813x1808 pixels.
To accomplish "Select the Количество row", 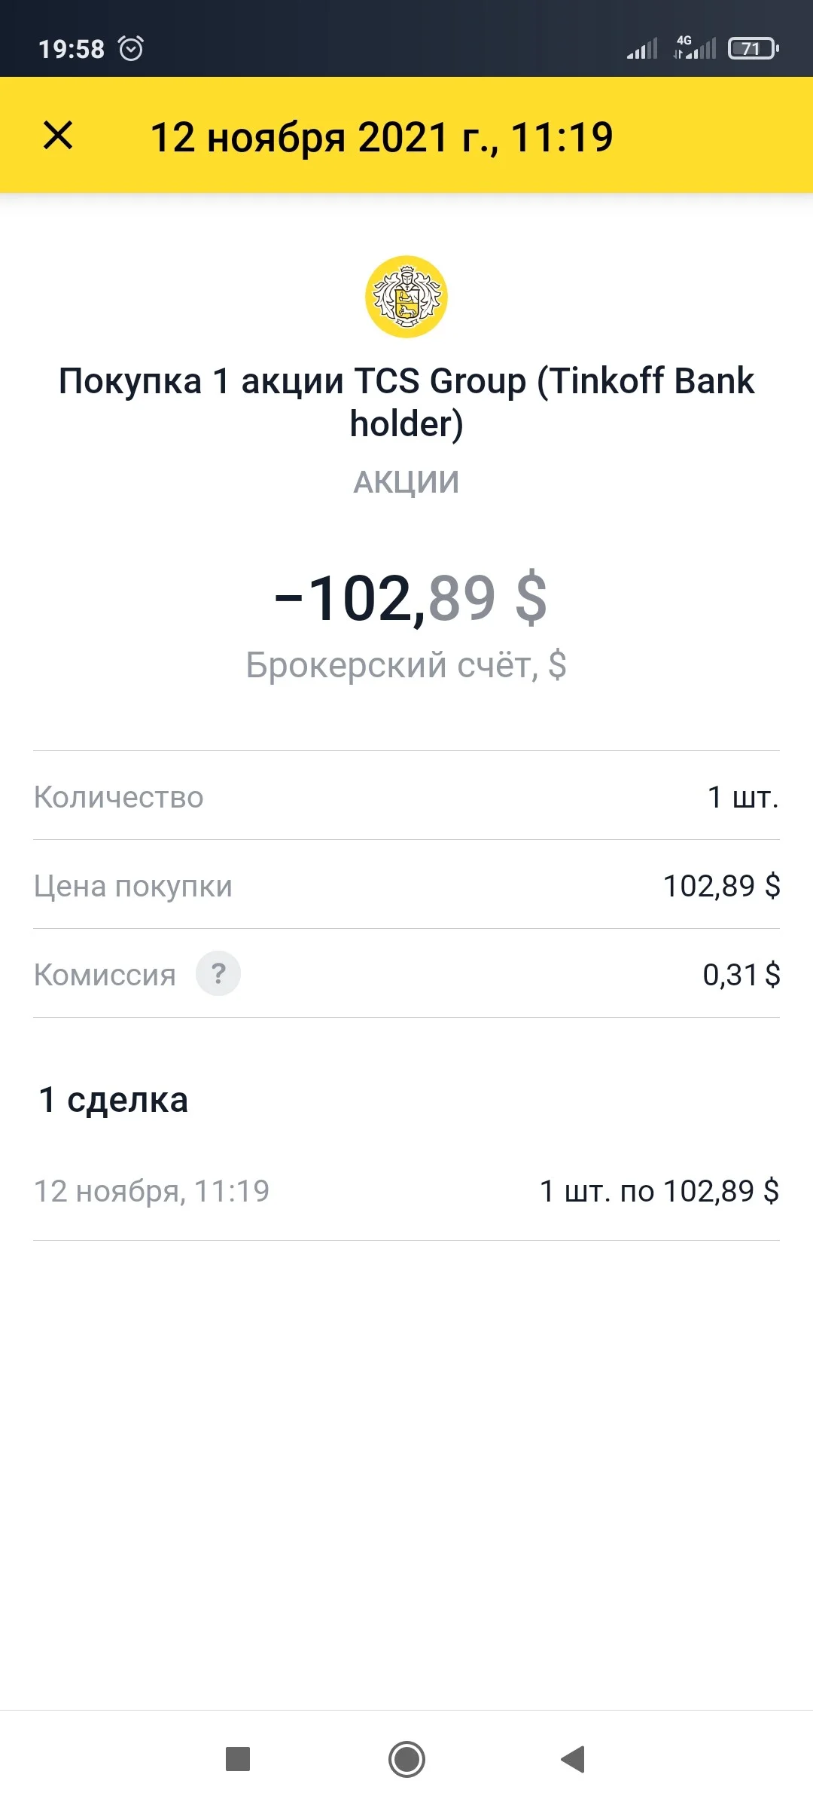I will coord(406,796).
